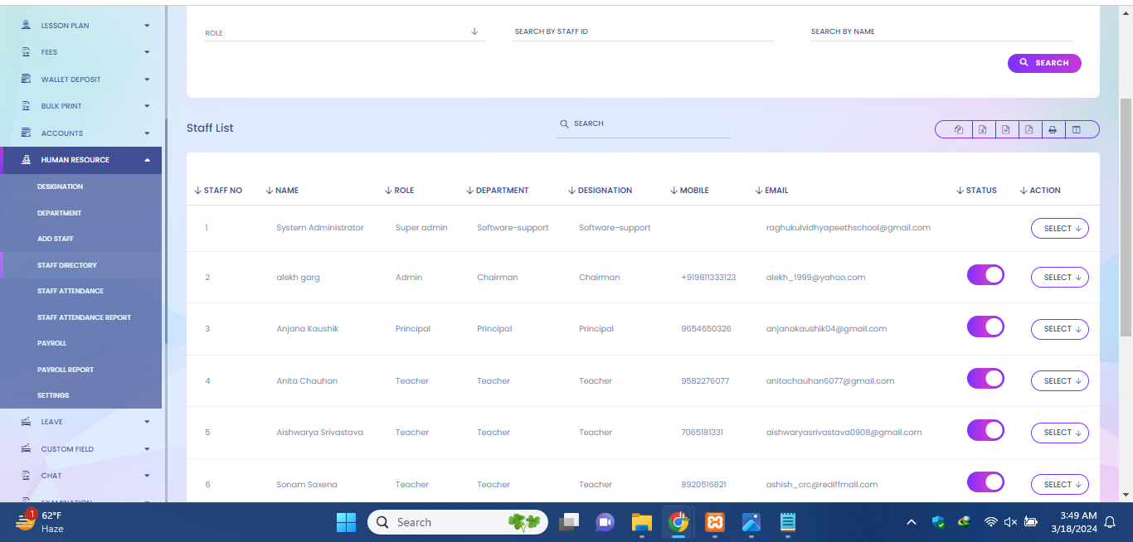This screenshot has height=542, width=1133.
Task: Open Staff Attendance in sidebar
Action: [71, 291]
